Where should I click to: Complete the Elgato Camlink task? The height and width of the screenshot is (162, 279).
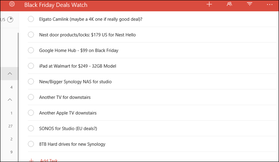[31, 19]
